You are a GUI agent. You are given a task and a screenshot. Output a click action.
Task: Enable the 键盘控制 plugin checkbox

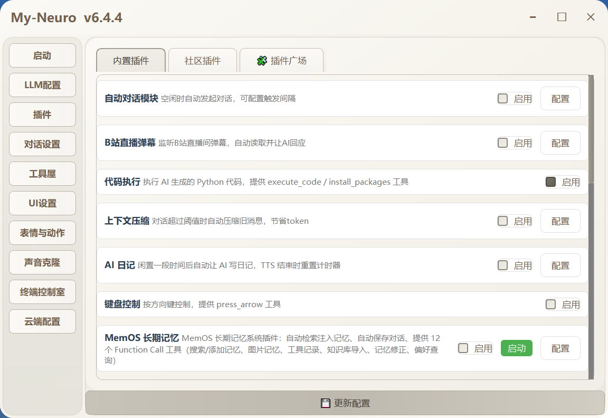[551, 305]
